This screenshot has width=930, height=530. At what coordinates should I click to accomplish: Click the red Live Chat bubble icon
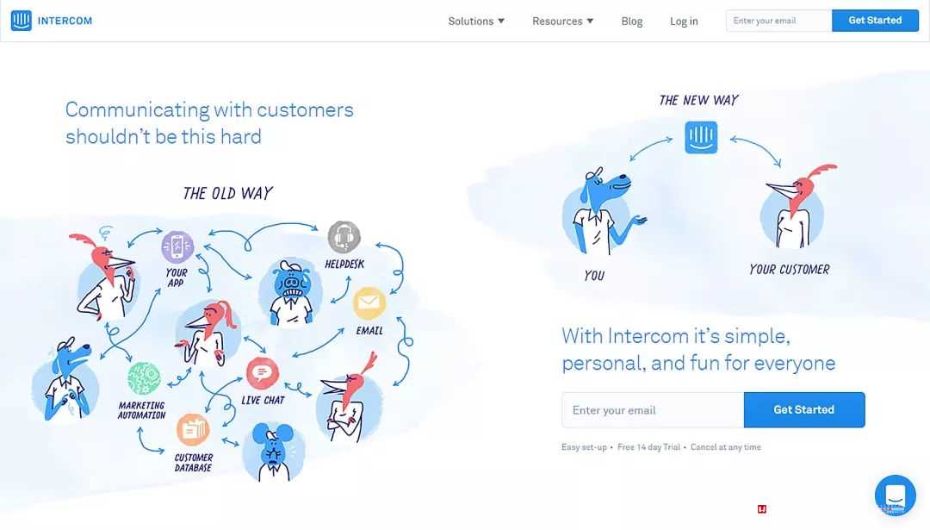262,373
